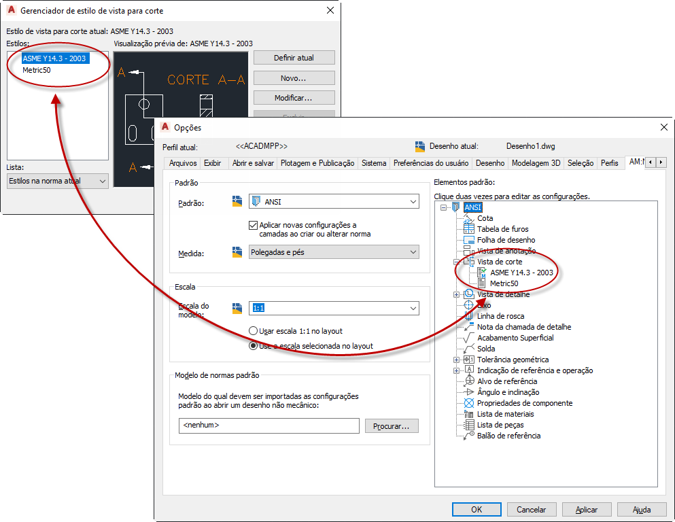Click the nenhum model template field
Screen dimensions: 675x522
click(x=269, y=425)
